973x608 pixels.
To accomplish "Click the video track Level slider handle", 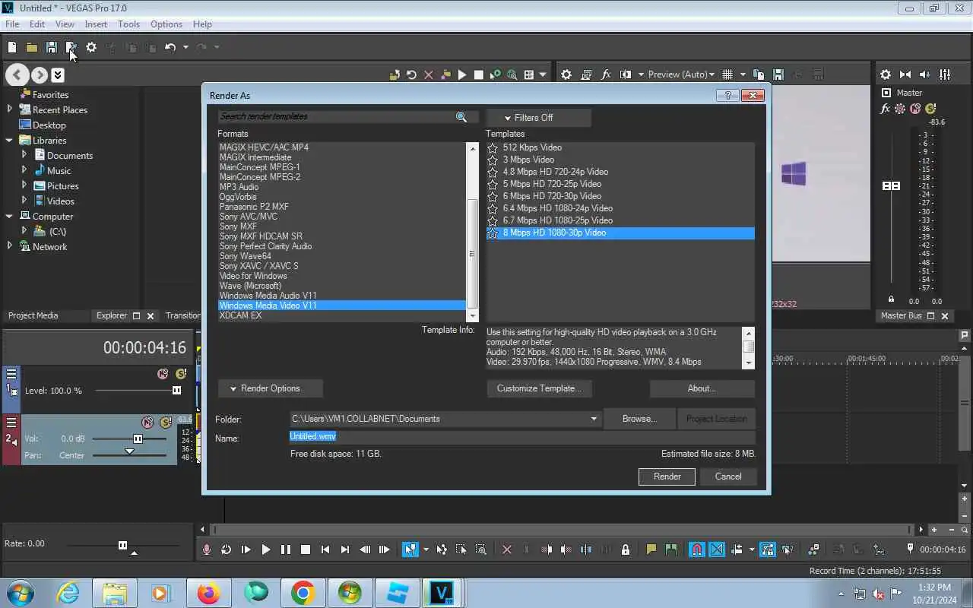I will click(176, 391).
